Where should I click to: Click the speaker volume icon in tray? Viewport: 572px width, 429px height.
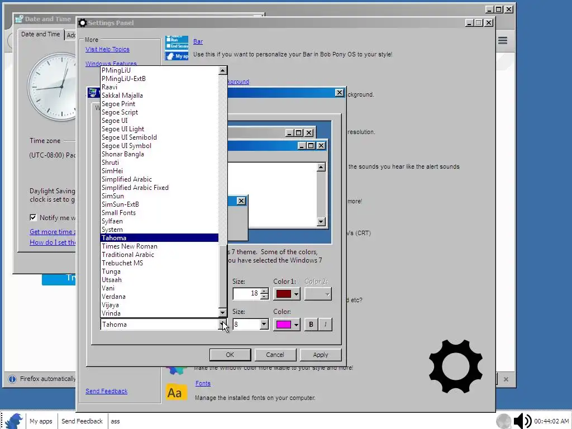(523, 421)
